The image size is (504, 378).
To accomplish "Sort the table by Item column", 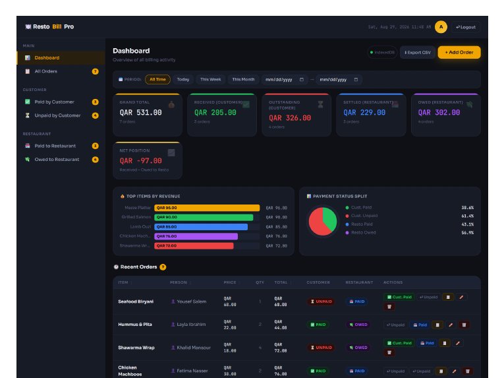I will (125, 282).
